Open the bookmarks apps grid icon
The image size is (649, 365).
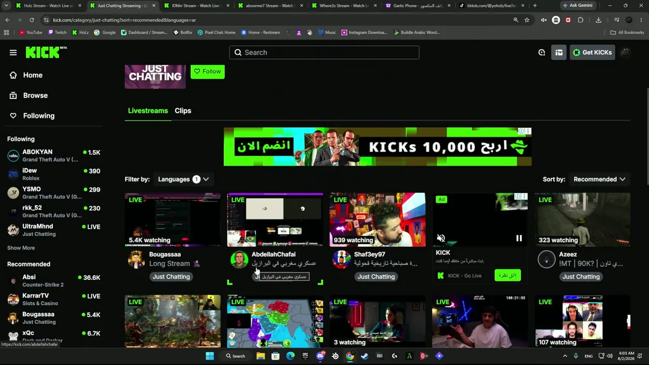(x=6, y=32)
